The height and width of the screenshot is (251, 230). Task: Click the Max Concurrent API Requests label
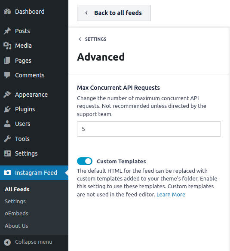[118, 88]
